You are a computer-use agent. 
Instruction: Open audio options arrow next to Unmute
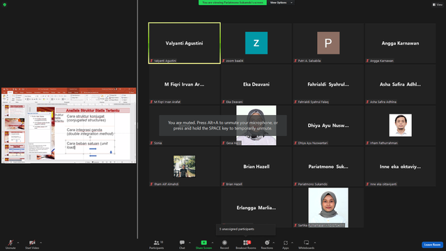pos(18,243)
